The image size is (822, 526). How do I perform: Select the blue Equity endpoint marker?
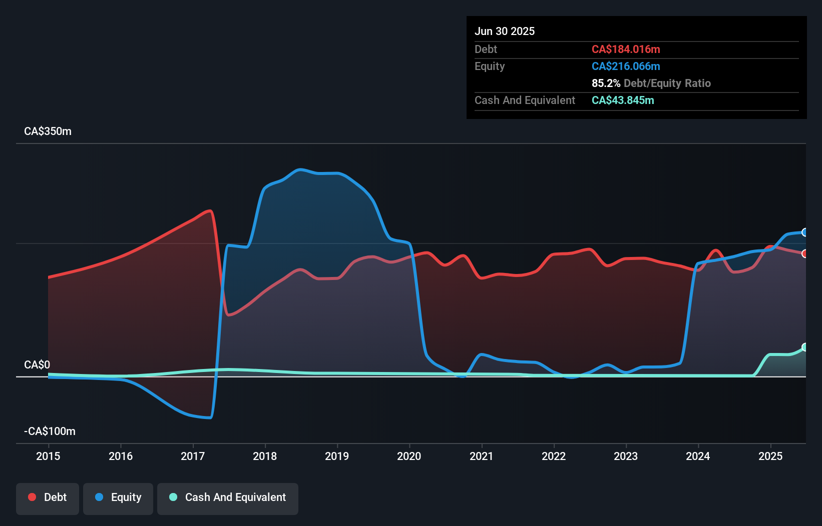click(805, 232)
